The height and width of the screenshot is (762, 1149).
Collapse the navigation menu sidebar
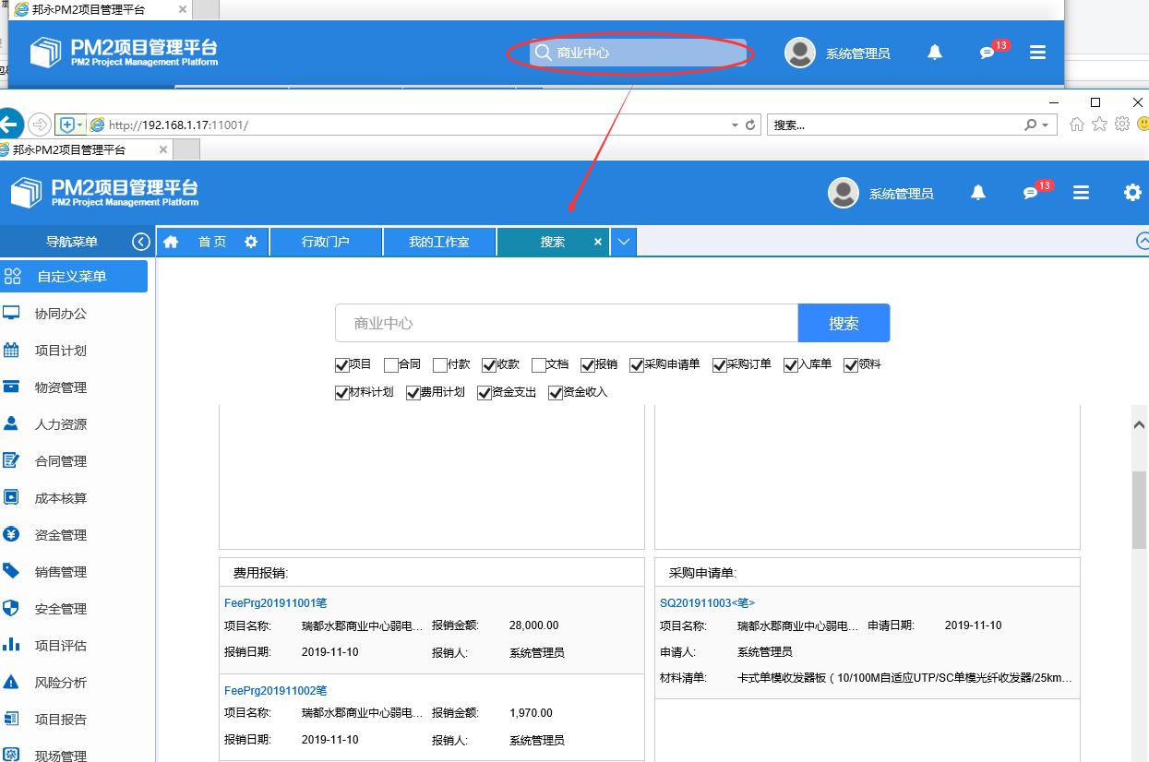click(x=141, y=242)
